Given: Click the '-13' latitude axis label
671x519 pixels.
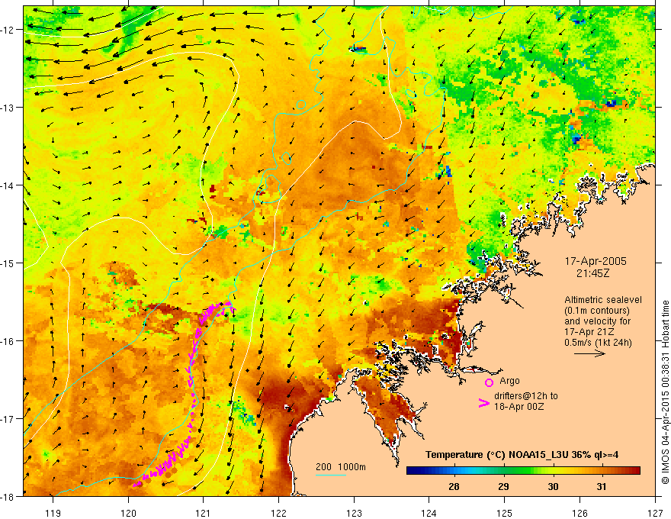Looking at the screenshot, I should pyautogui.click(x=8, y=108).
